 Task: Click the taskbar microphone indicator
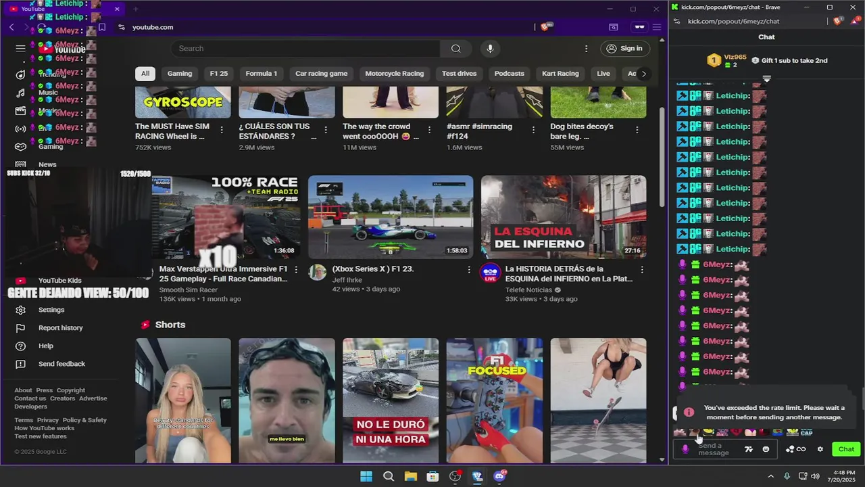coord(787,476)
